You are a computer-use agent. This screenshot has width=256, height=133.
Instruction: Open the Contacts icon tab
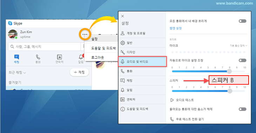59,57
